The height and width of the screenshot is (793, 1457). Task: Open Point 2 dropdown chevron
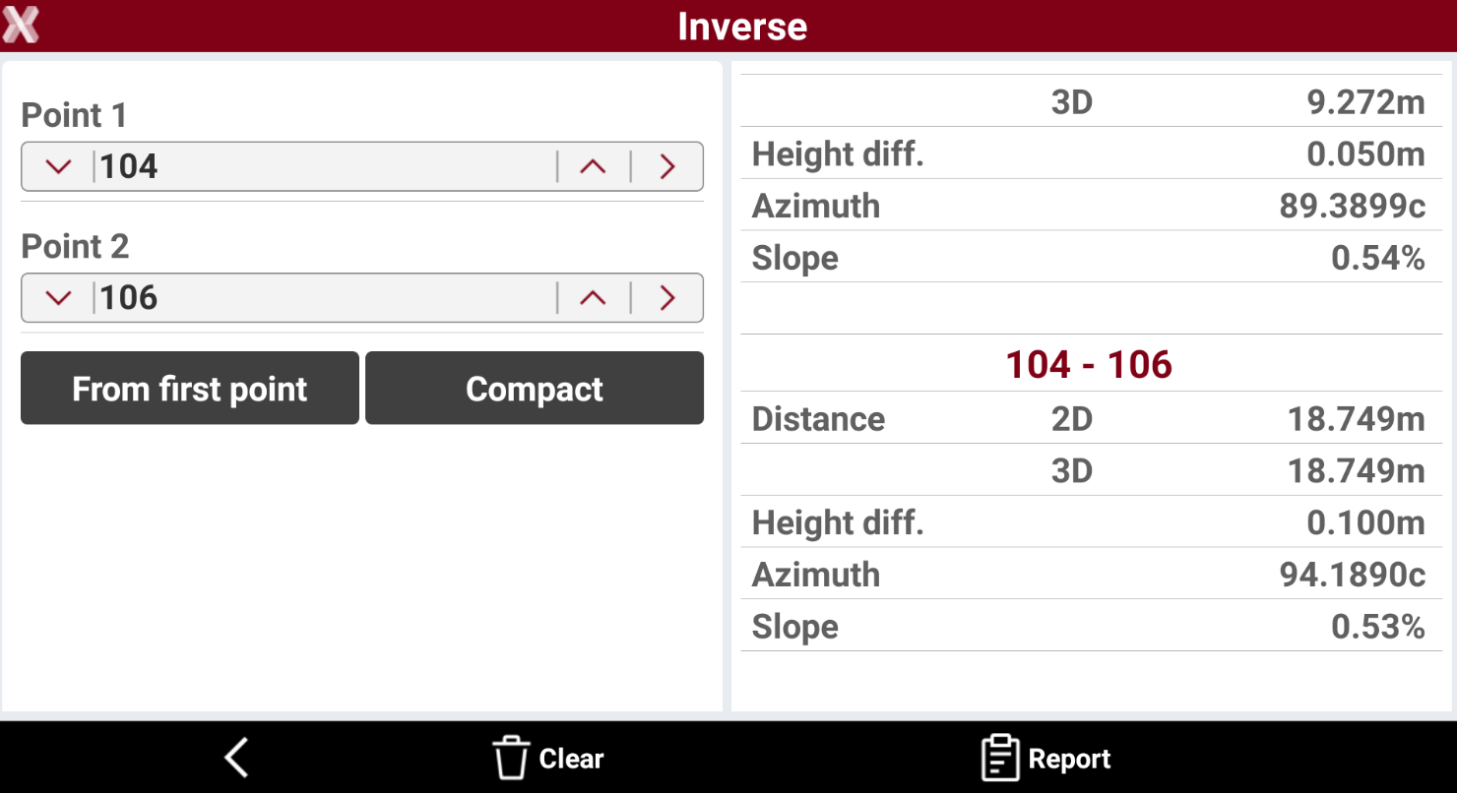tap(59, 297)
